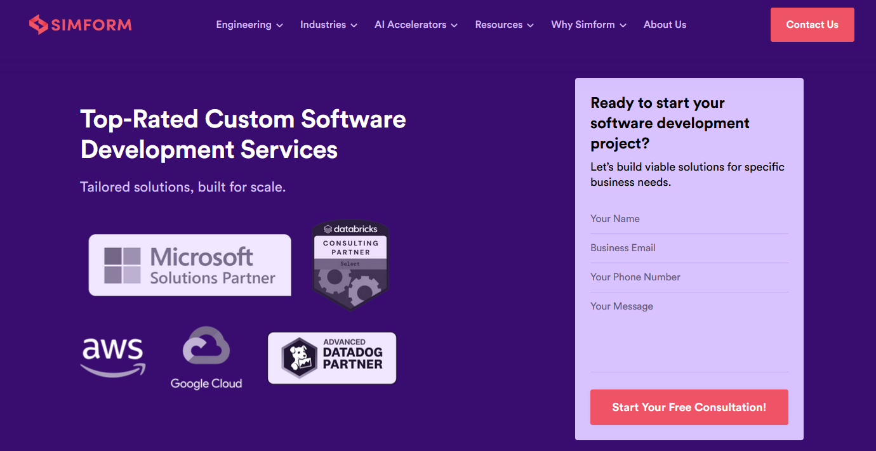Click 'Ready to start your software development project?' heading
The height and width of the screenshot is (451, 876).
pyautogui.click(x=670, y=123)
